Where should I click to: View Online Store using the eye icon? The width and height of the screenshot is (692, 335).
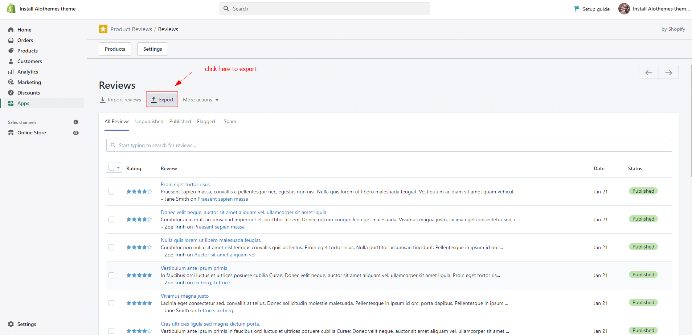pos(76,133)
